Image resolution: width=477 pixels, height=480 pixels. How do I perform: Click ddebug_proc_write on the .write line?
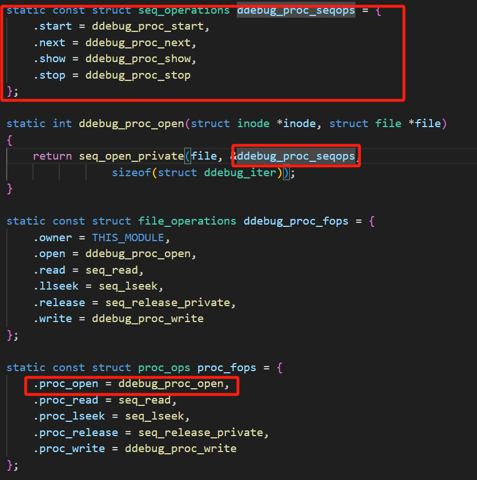coord(148,319)
